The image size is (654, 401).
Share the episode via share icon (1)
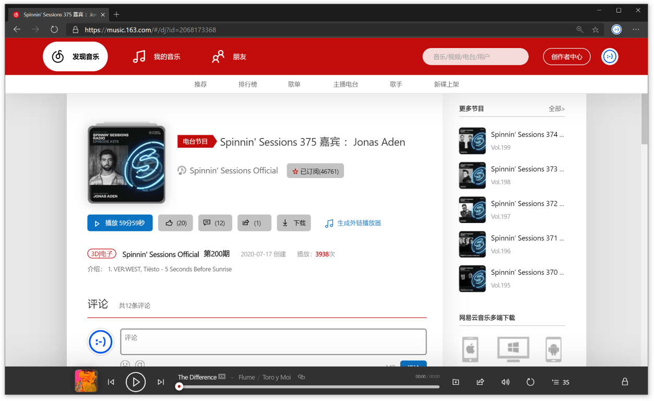coord(254,223)
